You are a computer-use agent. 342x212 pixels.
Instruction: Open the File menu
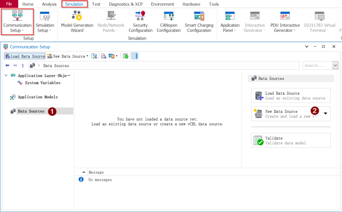[x=9, y=4]
